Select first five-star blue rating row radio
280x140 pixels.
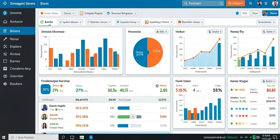(x=232, y=109)
